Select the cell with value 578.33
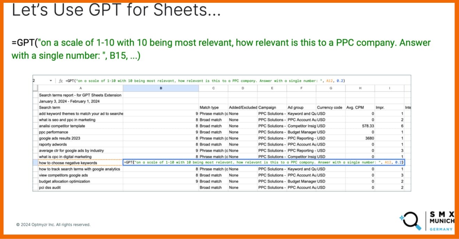This screenshot has width=459, height=239. 360,126
